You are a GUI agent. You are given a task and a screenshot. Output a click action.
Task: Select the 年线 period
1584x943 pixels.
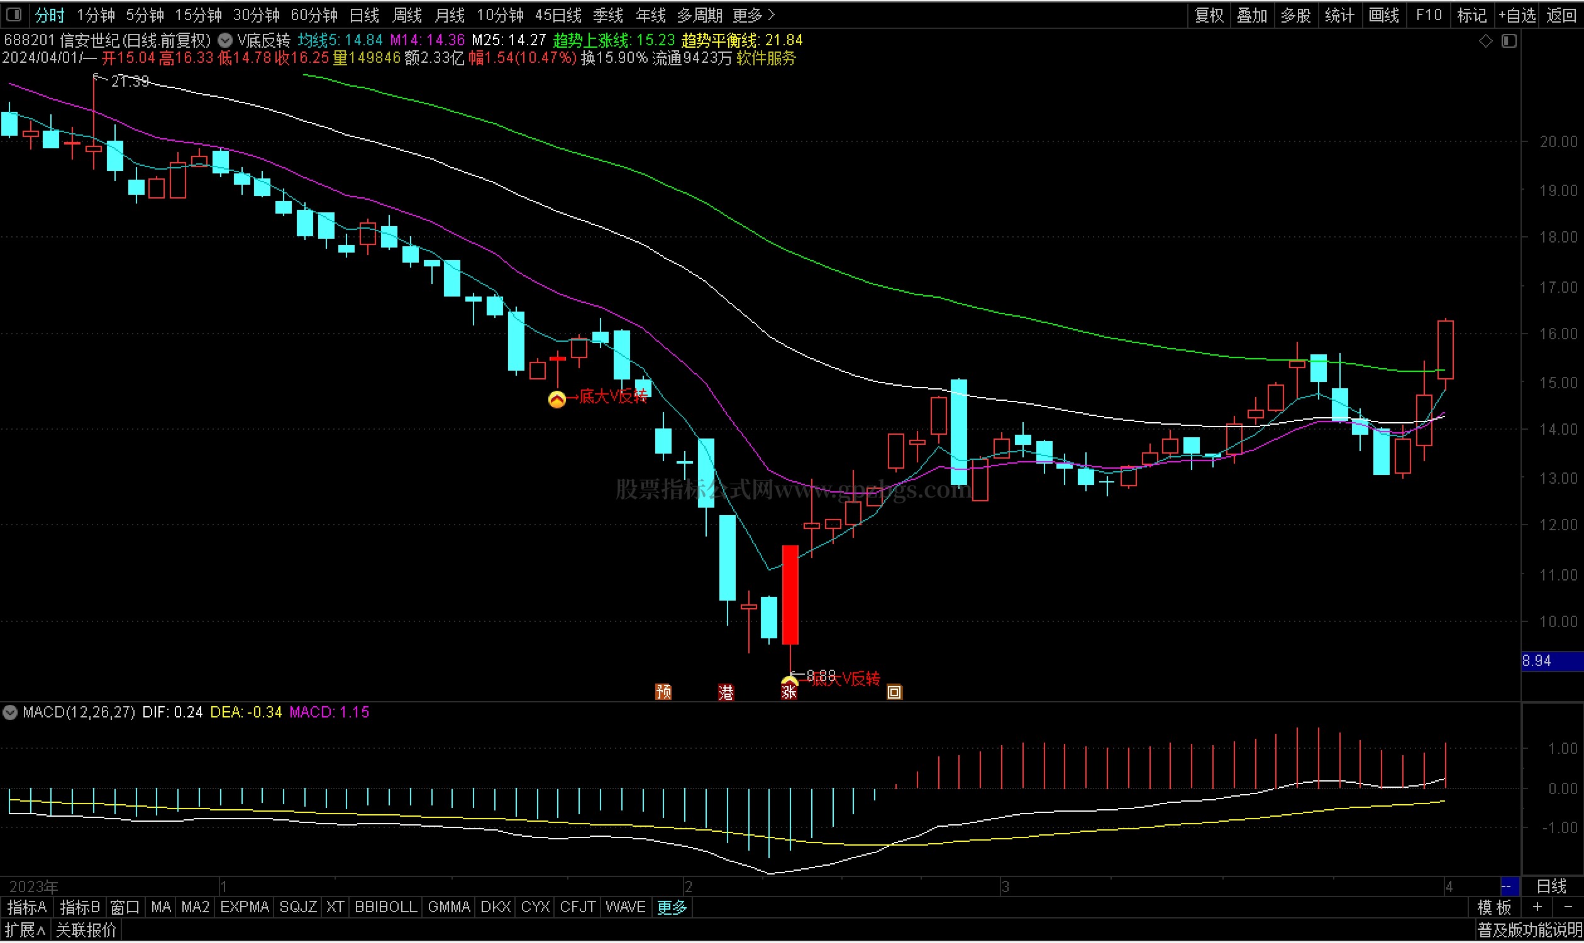click(x=650, y=14)
